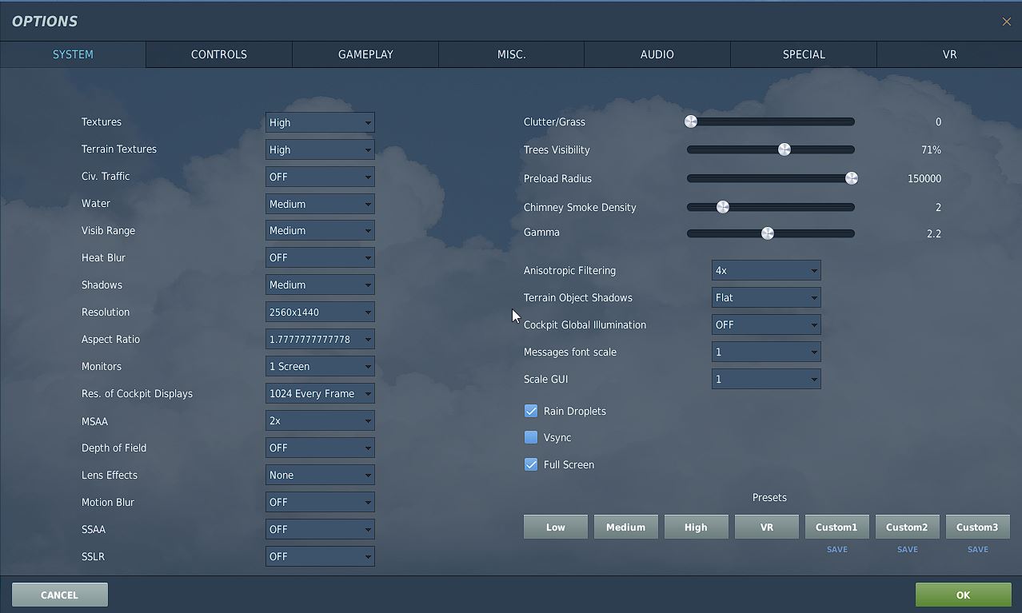The height and width of the screenshot is (613, 1022).
Task: Enable the Vsync checkbox
Action: pyautogui.click(x=531, y=437)
